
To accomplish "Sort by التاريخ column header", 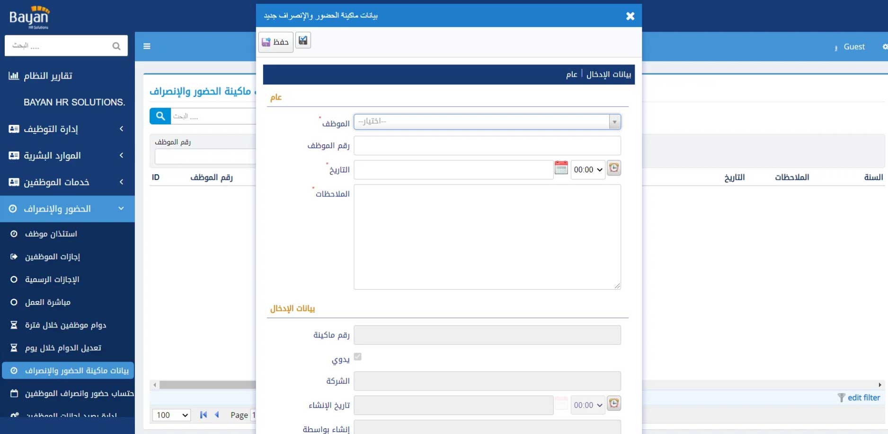I will (x=734, y=177).
